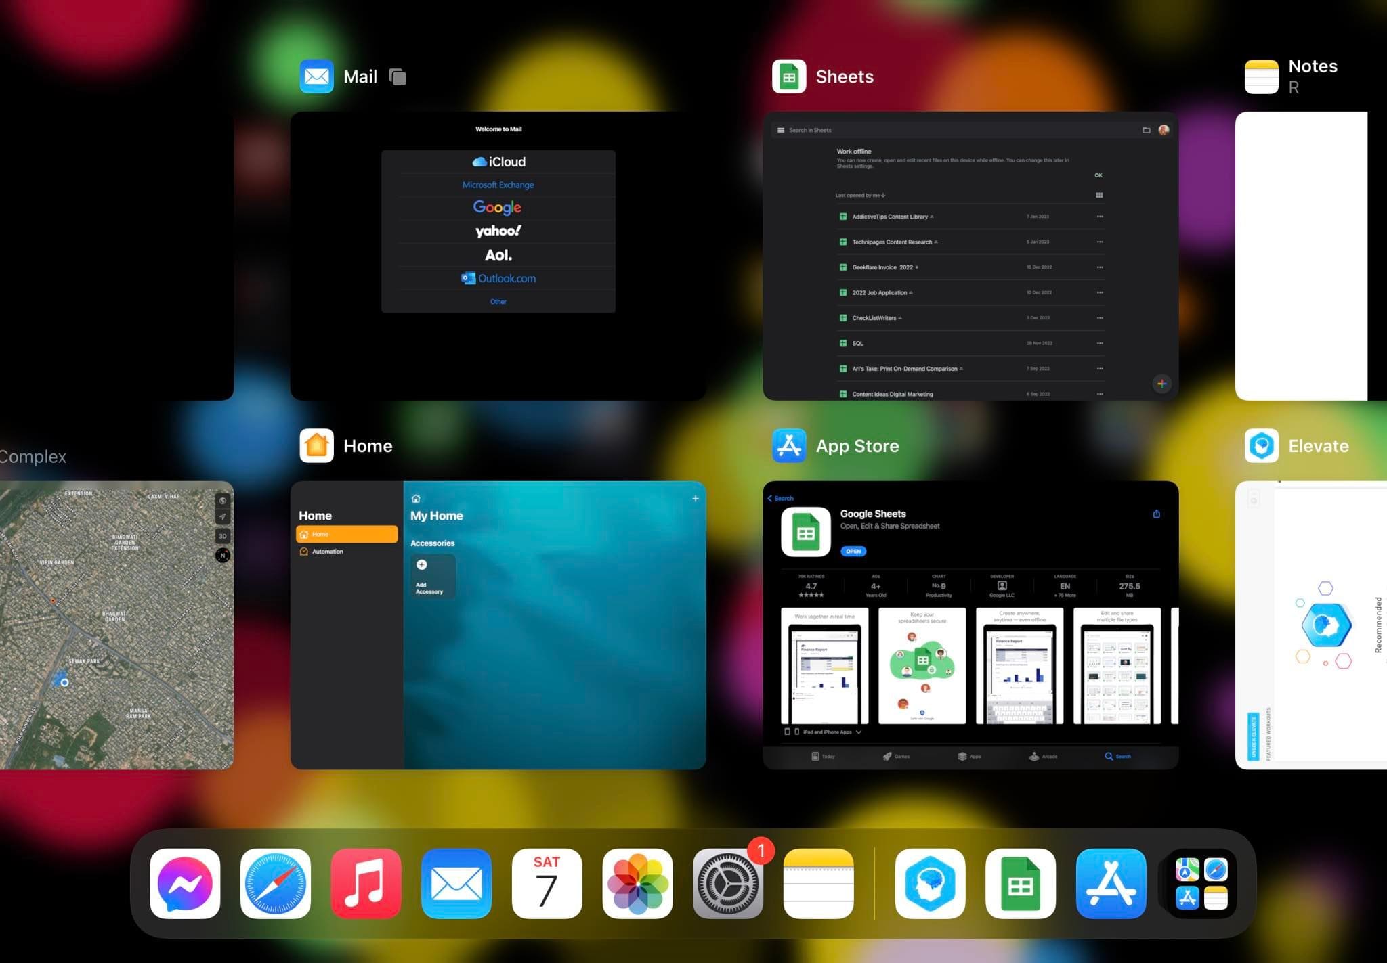Choose the Google account option in Mail setup
The image size is (1387, 963).
pos(498,207)
